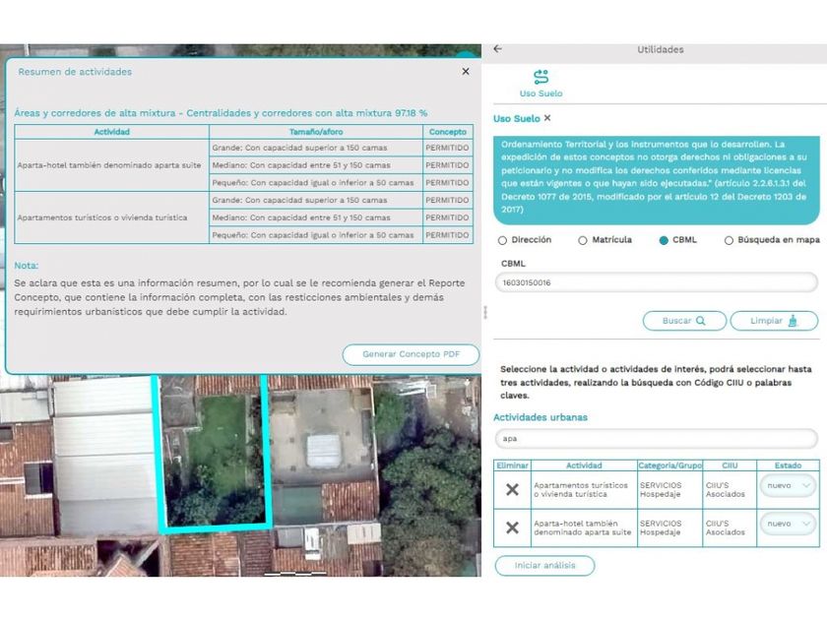Open Estado dropdown for Apartamentos turísticos
This screenshot has width=827, height=620.
[788, 485]
